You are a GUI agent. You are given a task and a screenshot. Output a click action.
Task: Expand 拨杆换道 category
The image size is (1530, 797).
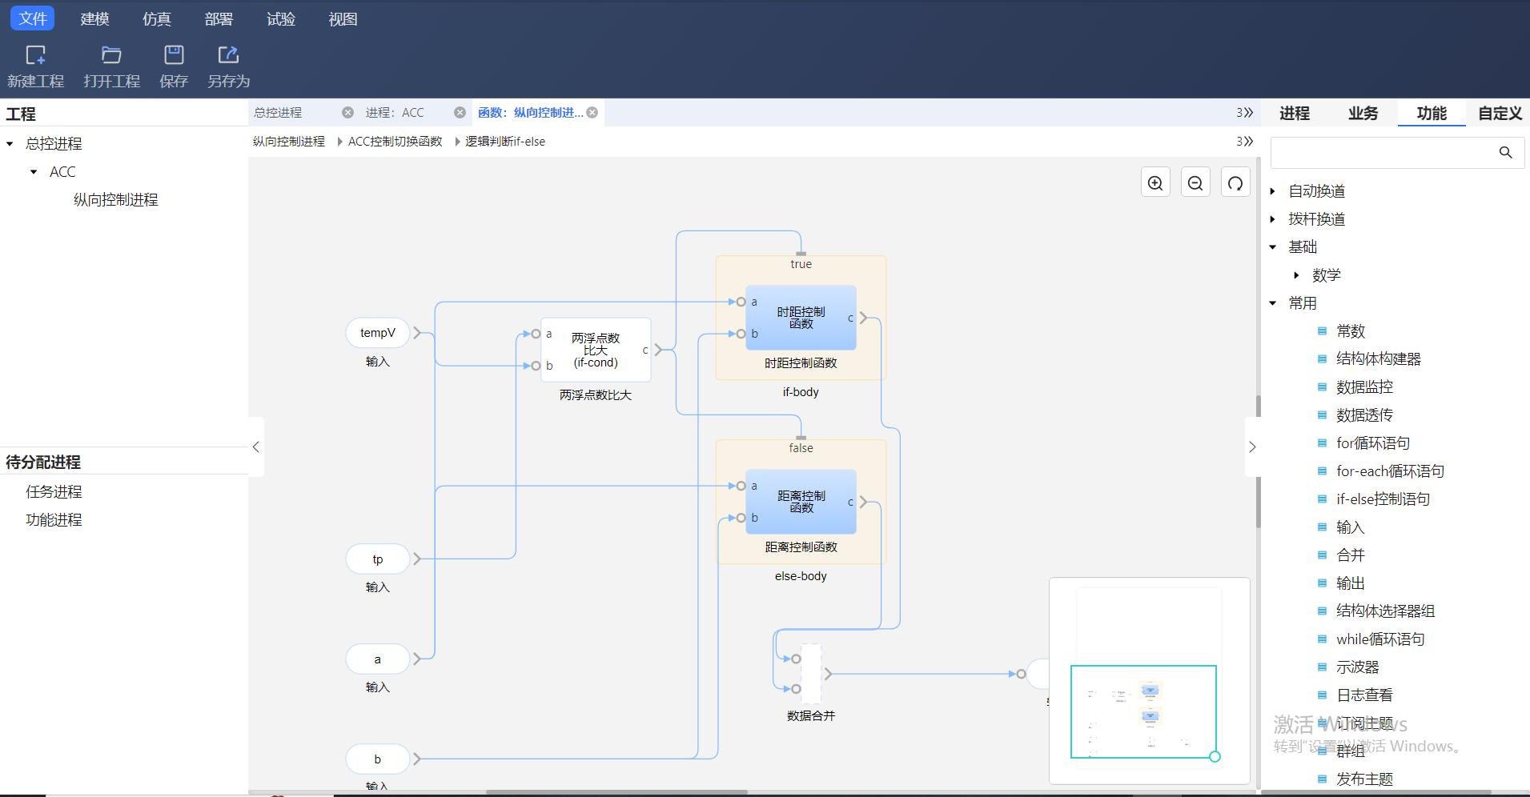tap(1272, 219)
